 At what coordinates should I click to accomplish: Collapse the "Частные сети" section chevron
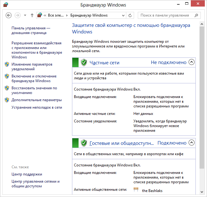click(191, 62)
